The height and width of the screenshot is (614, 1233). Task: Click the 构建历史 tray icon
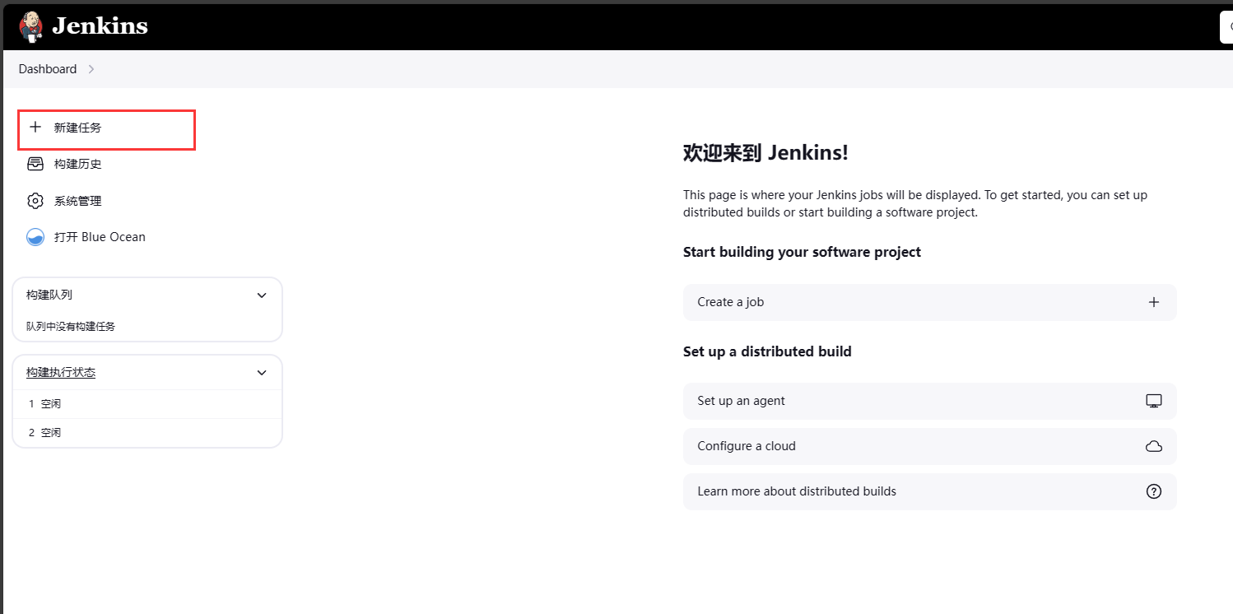[35, 164]
